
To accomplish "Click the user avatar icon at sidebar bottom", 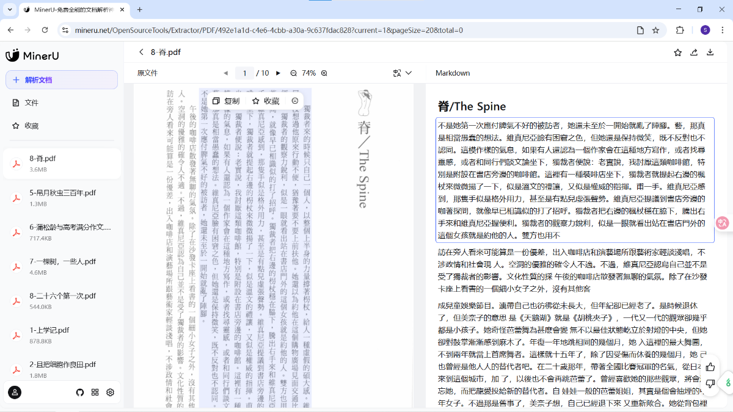I will click(x=15, y=392).
